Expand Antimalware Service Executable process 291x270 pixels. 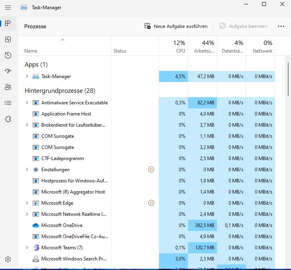tap(27, 103)
